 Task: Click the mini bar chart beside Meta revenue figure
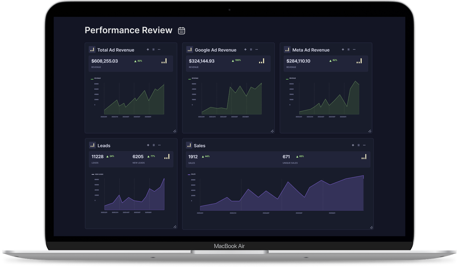pyautogui.click(x=359, y=61)
